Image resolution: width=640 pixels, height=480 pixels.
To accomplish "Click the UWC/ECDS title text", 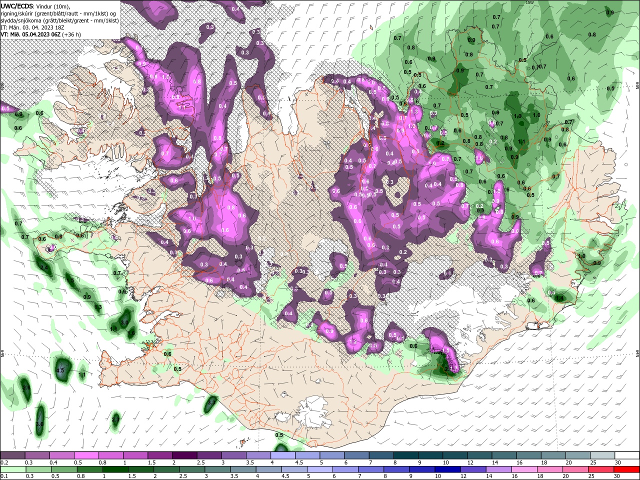I will tap(17, 6).
